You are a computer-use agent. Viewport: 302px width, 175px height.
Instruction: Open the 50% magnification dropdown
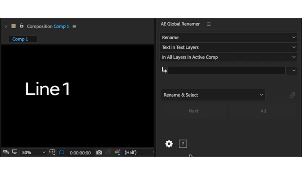coord(34,153)
